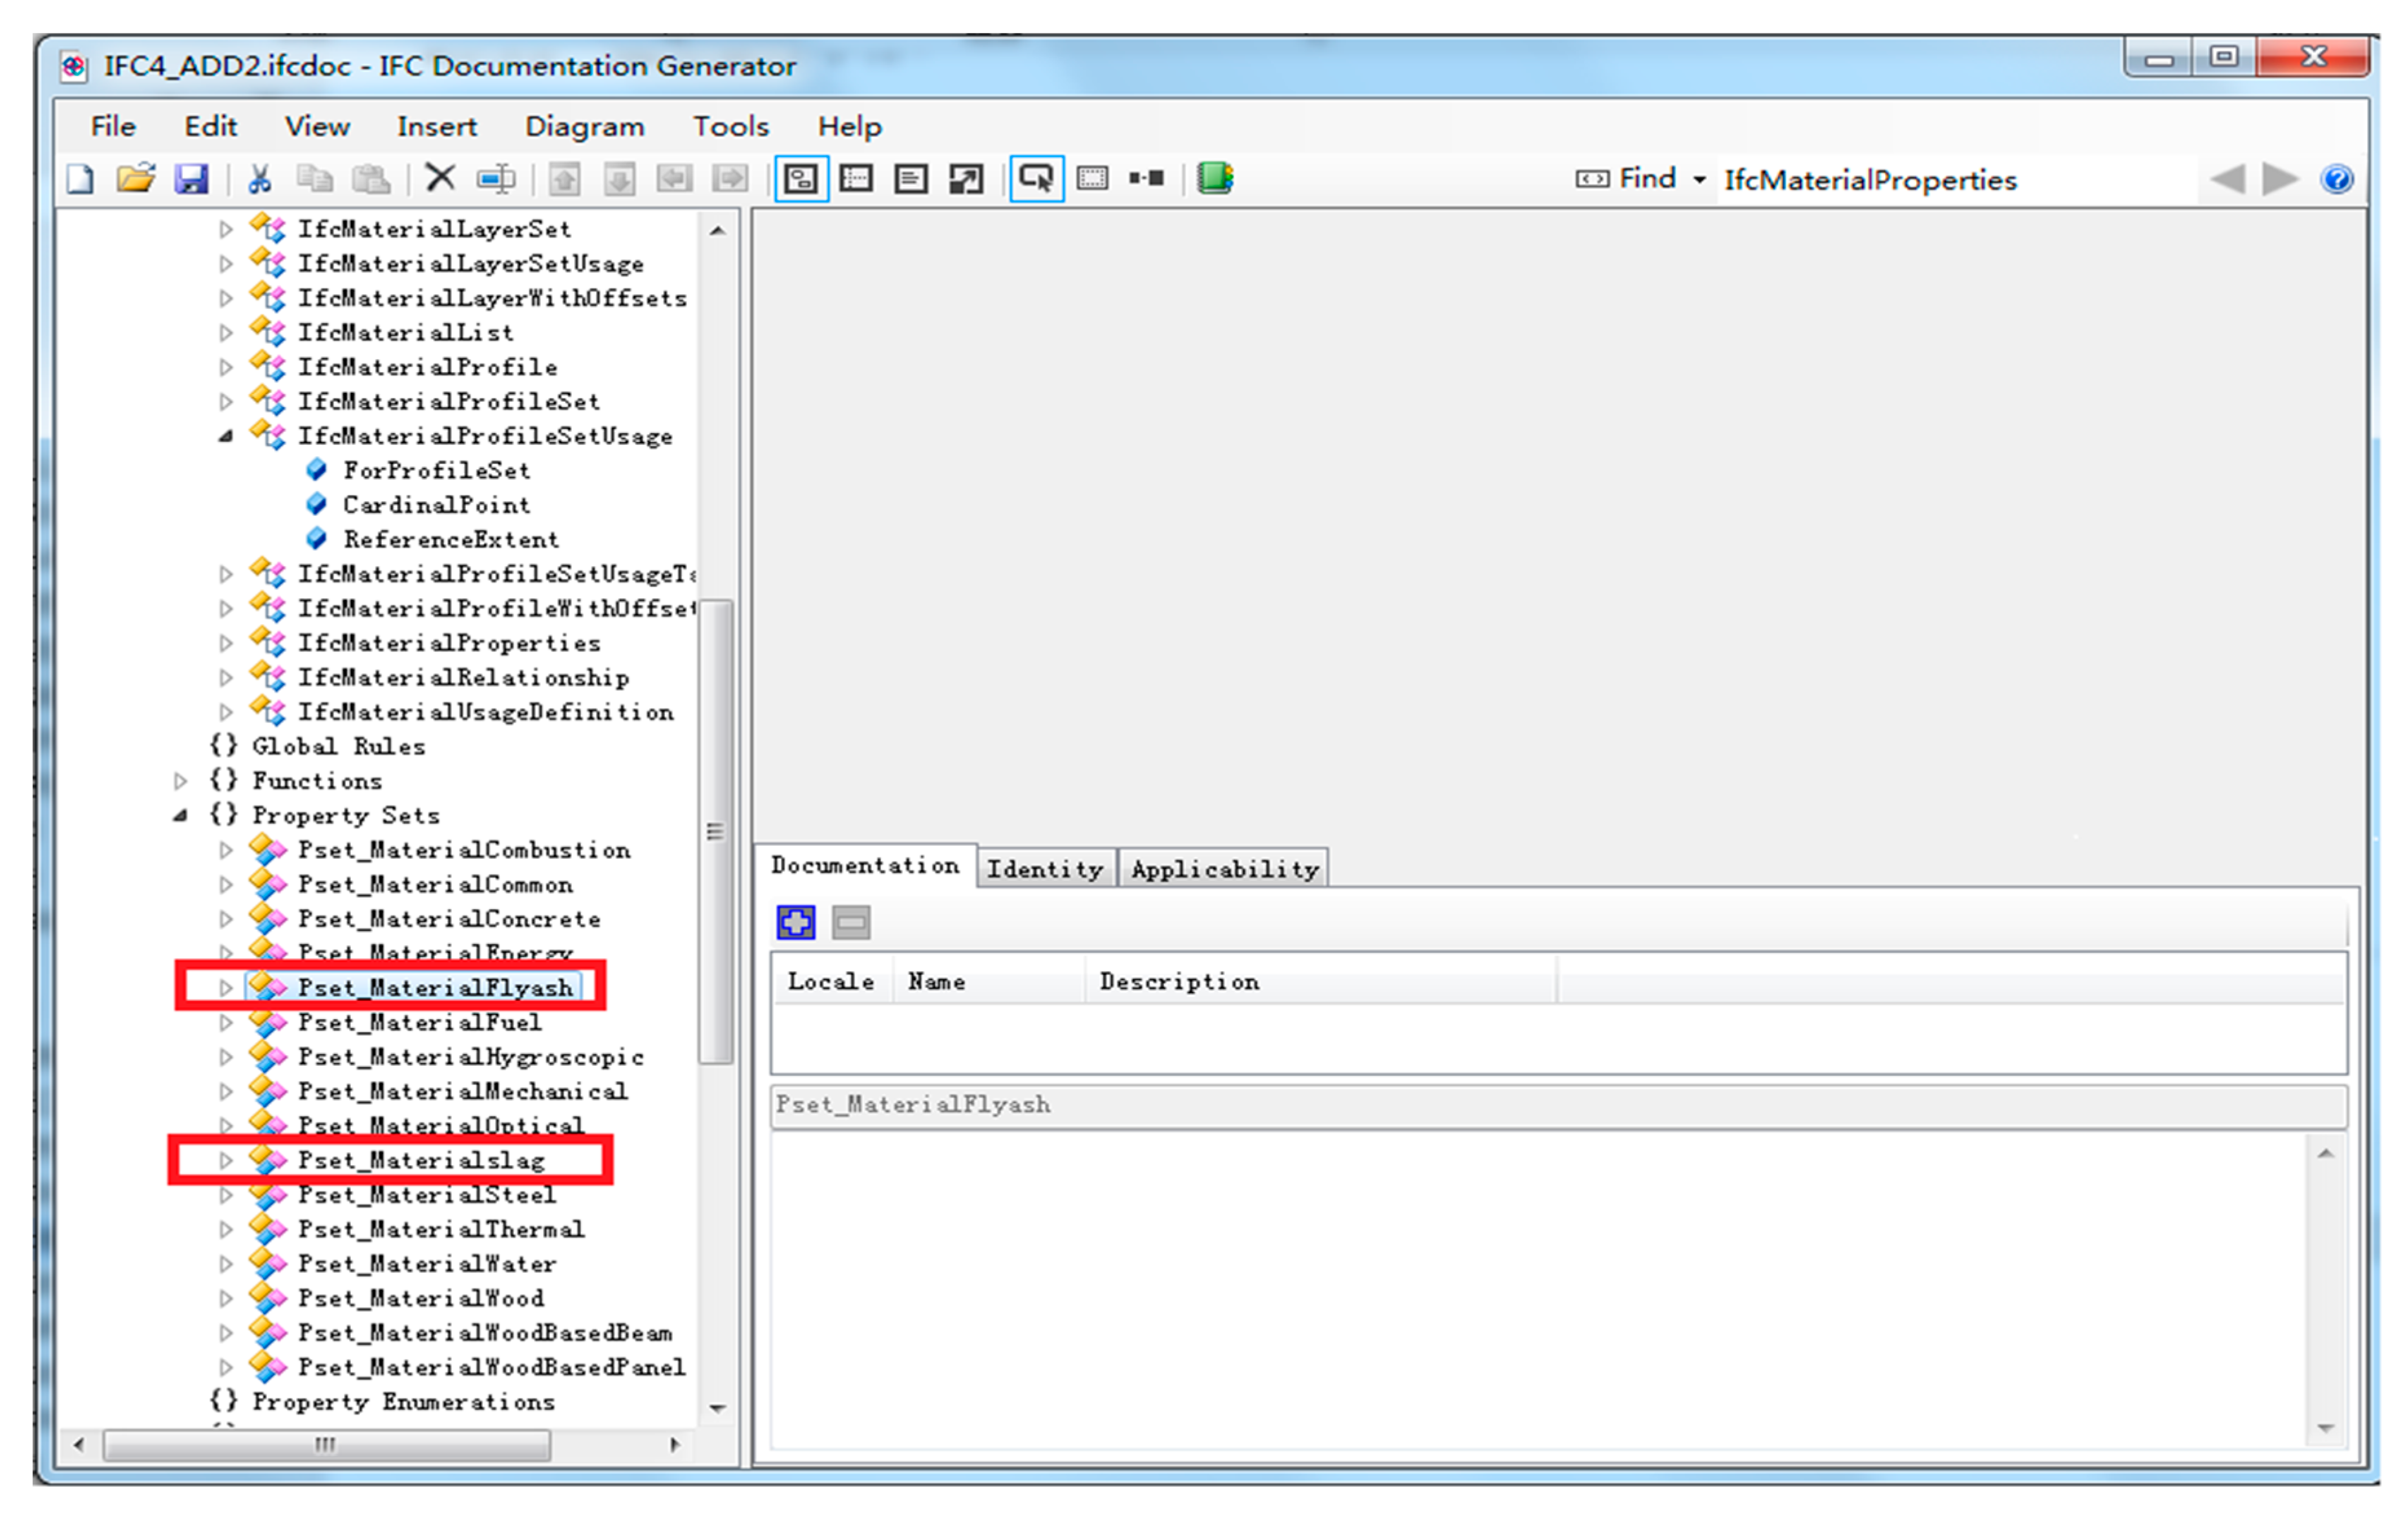Click the blue plus add locale button
Viewport: 2408px width, 1523px height.
pyautogui.click(x=796, y=922)
